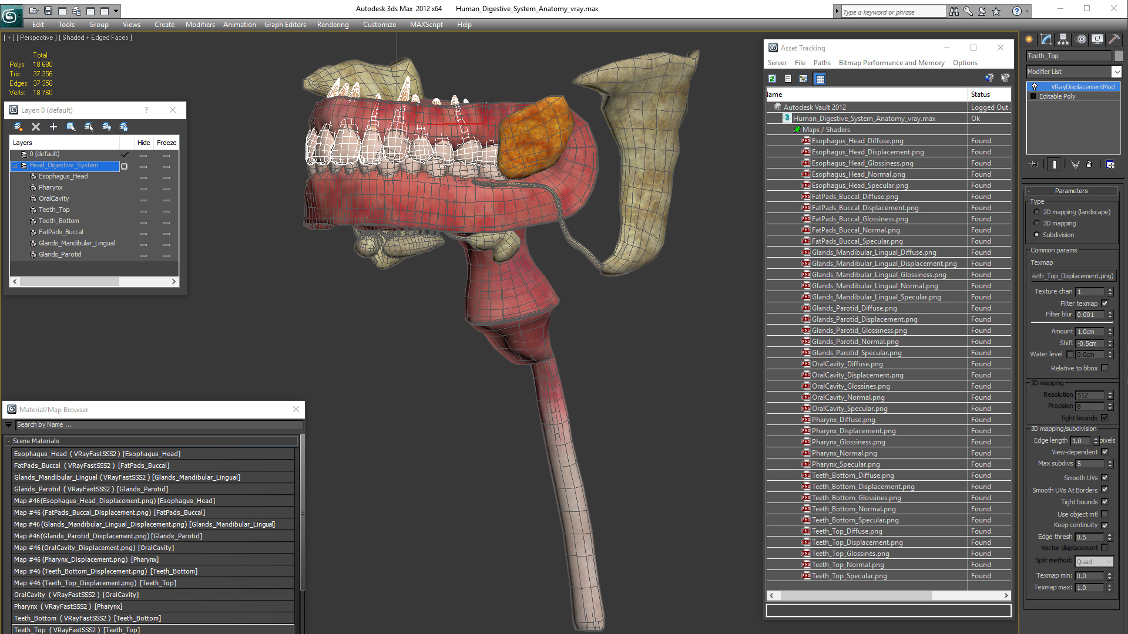1128x634 pixels.
Task: Open the Motion command panel tab
Action: [x=1081, y=39]
